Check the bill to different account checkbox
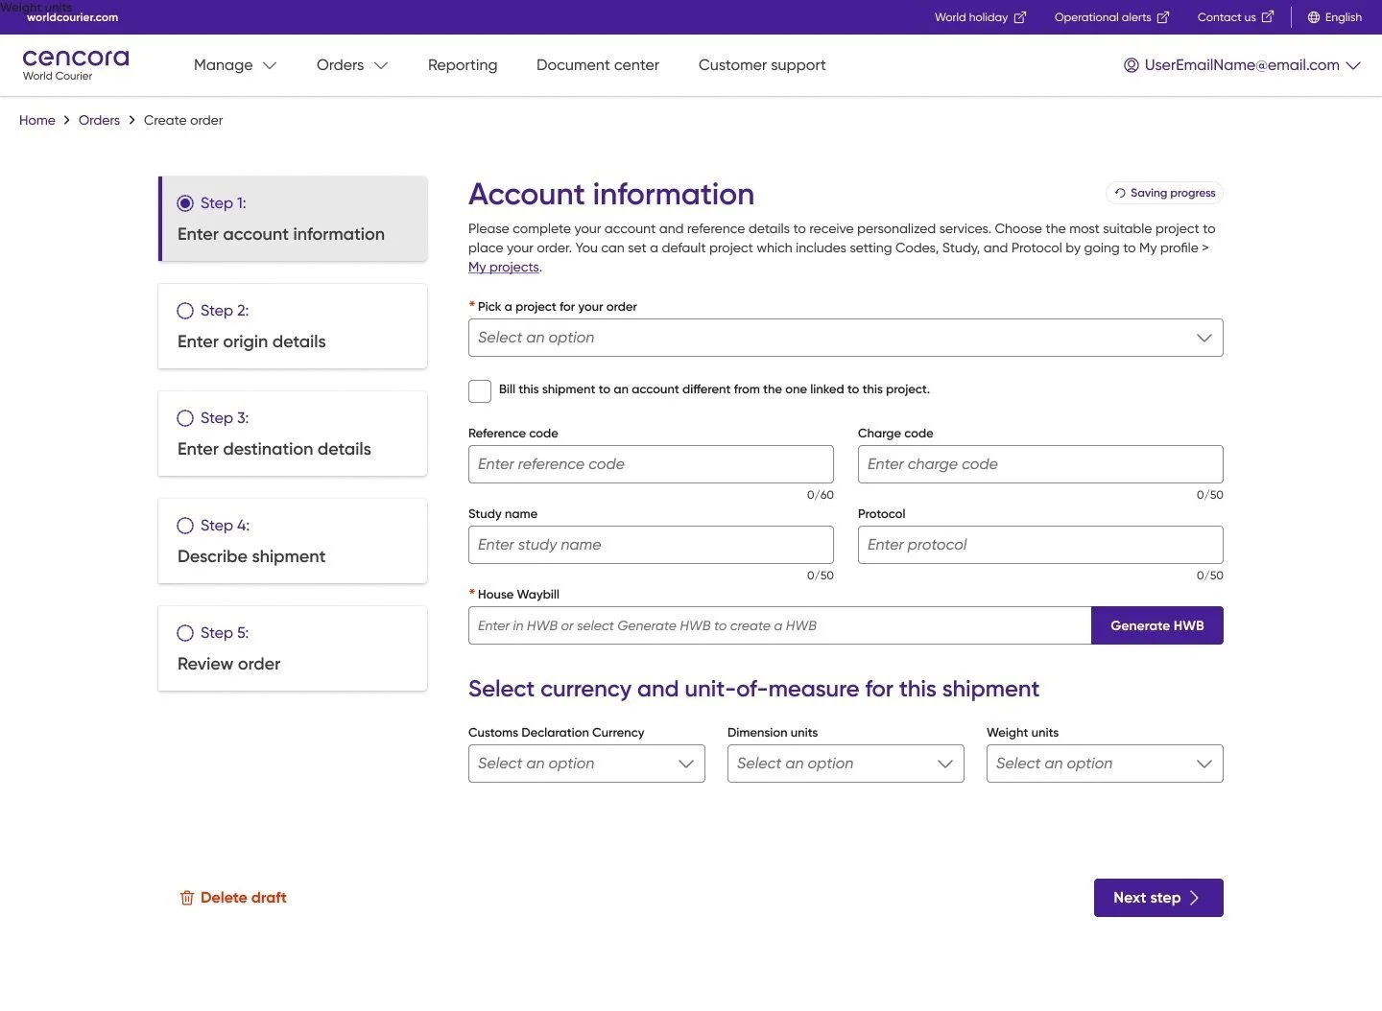The height and width of the screenshot is (1011, 1382). pyautogui.click(x=480, y=390)
